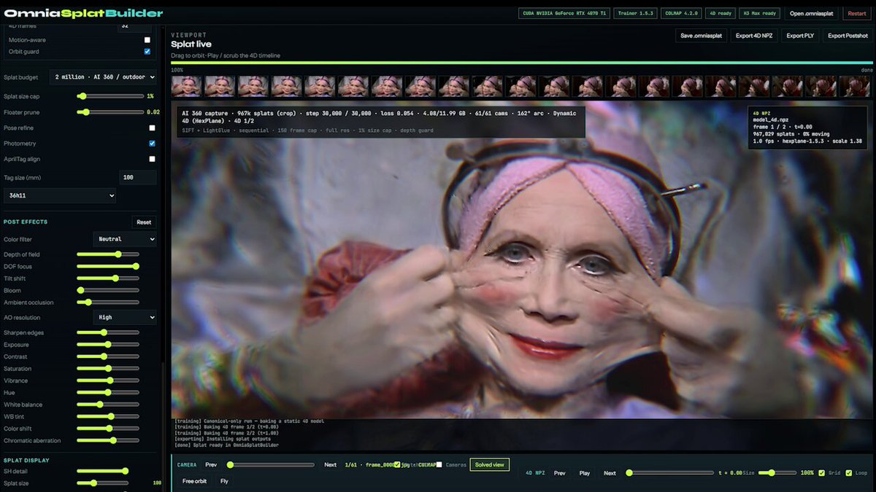Click the camera frame scrubber slider
The width and height of the screenshot is (876, 492).
click(271, 464)
